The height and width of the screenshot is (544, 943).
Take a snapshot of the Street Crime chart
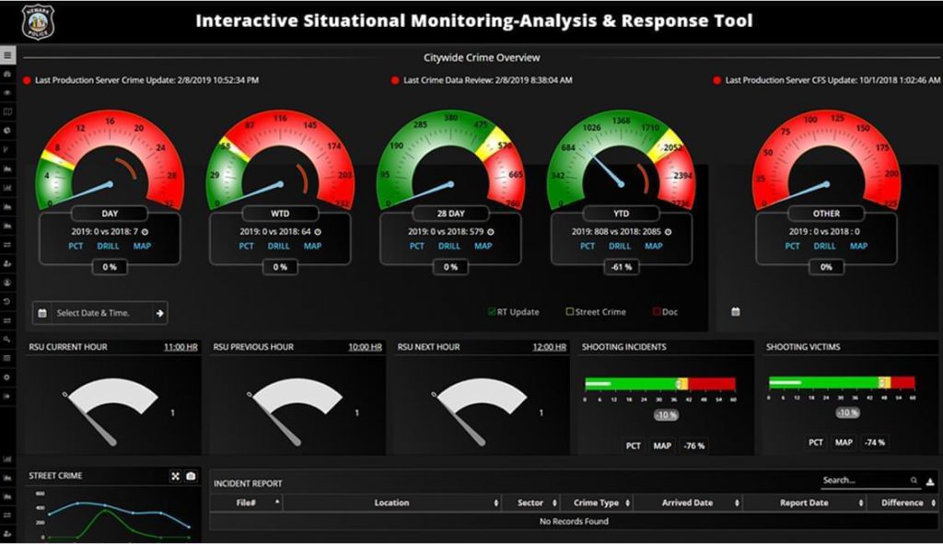tap(191, 476)
